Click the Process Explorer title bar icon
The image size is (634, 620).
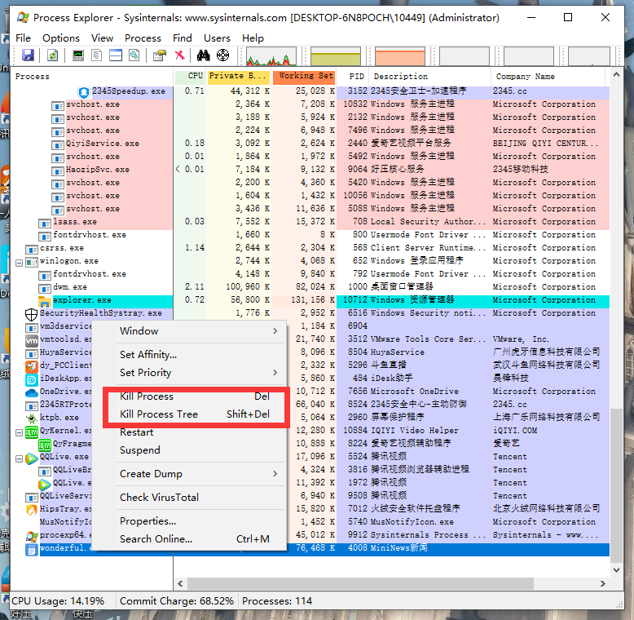click(x=23, y=17)
